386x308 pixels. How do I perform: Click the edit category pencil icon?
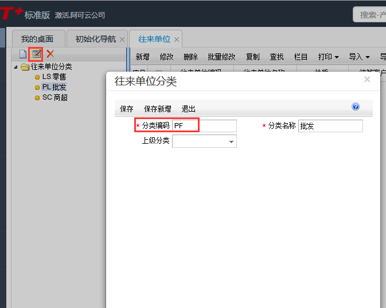36,54
